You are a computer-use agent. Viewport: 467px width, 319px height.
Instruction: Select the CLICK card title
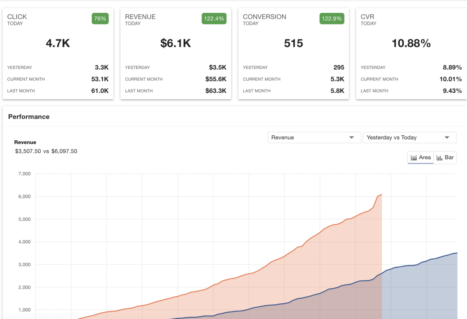click(x=17, y=17)
